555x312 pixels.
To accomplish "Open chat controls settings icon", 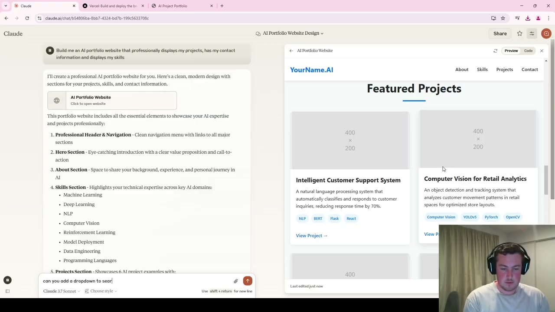I will (532, 33).
